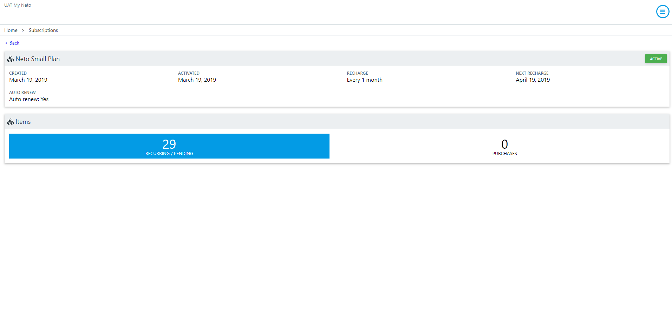Open the hamburger menu icon
The width and height of the screenshot is (672, 309).
click(x=663, y=12)
